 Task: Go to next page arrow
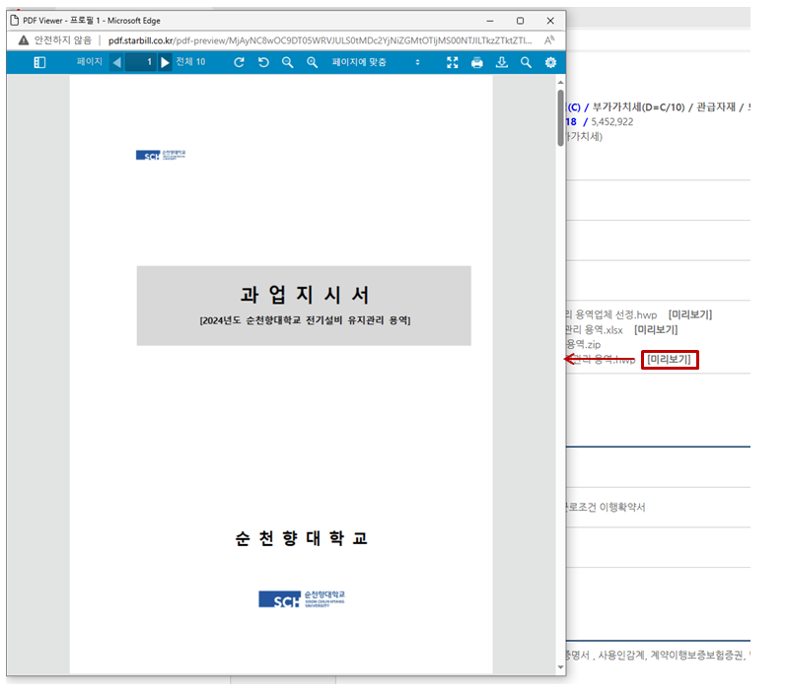click(165, 62)
